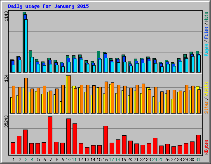The height and width of the screenshot is (164, 211).
Task: Select green weekend day 3 label
Action: (x=26, y=159)
